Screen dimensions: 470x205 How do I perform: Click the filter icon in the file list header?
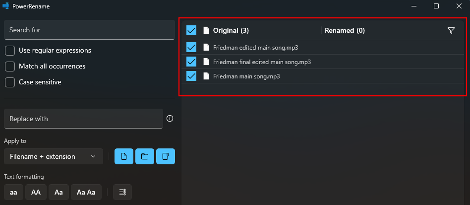451,31
